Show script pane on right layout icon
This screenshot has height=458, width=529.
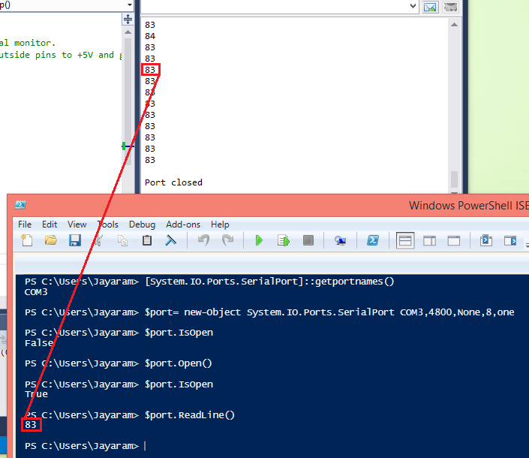point(429,240)
